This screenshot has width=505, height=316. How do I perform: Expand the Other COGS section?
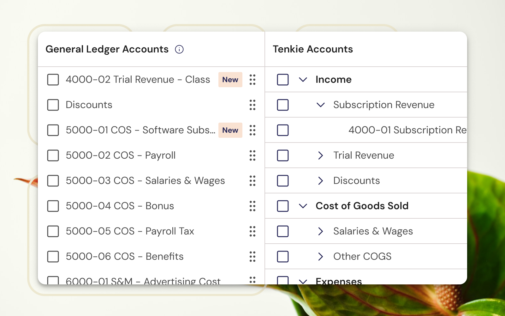click(x=320, y=257)
